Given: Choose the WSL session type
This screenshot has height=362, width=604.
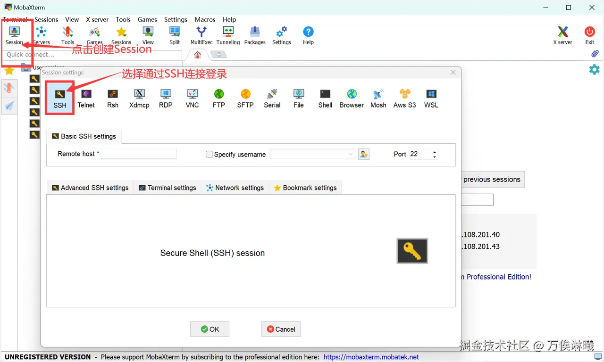Looking at the screenshot, I should point(431,98).
